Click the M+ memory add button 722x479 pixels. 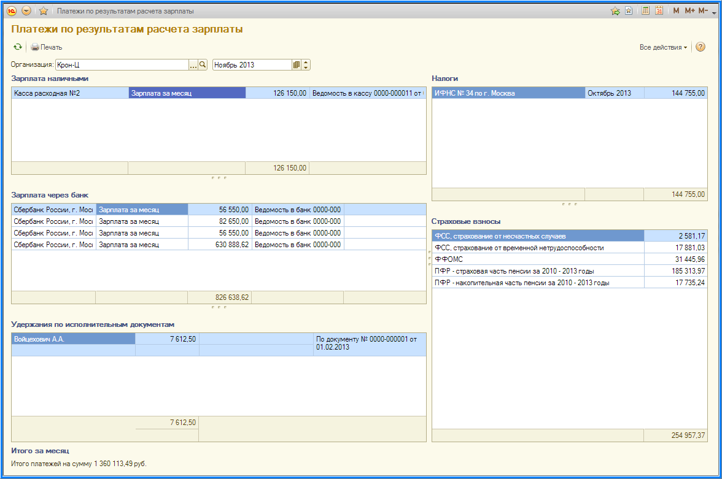click(689, 10)
